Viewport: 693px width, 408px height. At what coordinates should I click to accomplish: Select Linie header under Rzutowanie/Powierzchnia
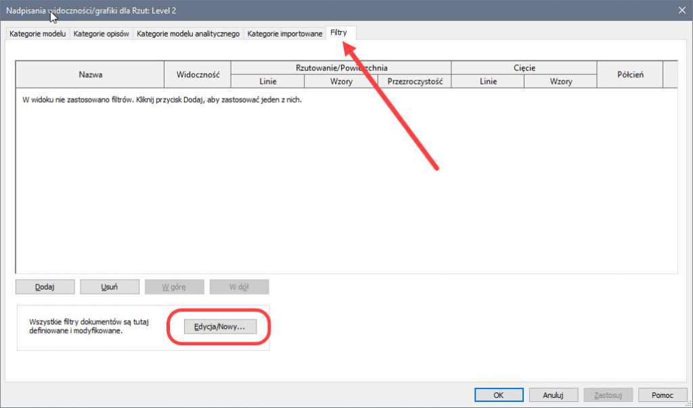tap(267, 81)
